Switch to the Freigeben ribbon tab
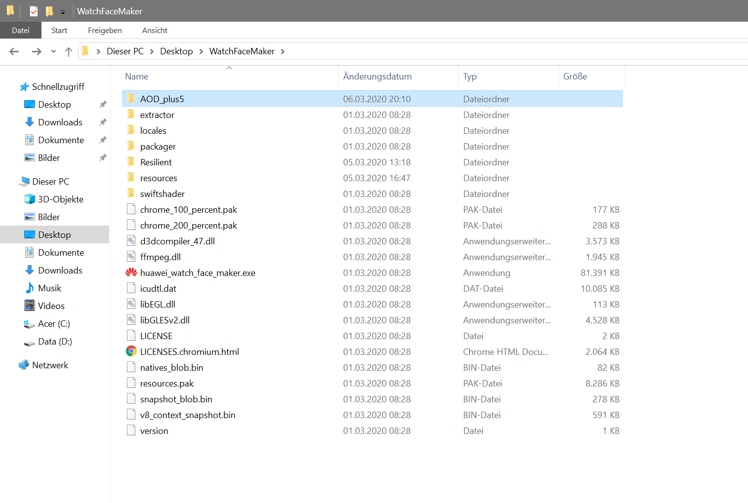 coord(105,30)
